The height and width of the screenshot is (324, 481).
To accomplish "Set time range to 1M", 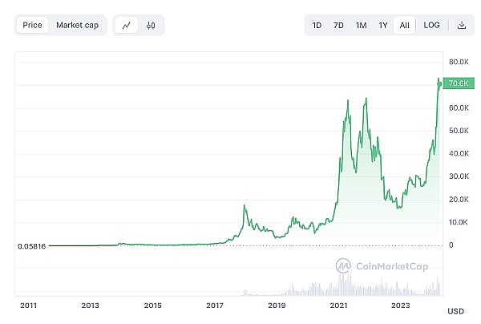I will point(361,25).
